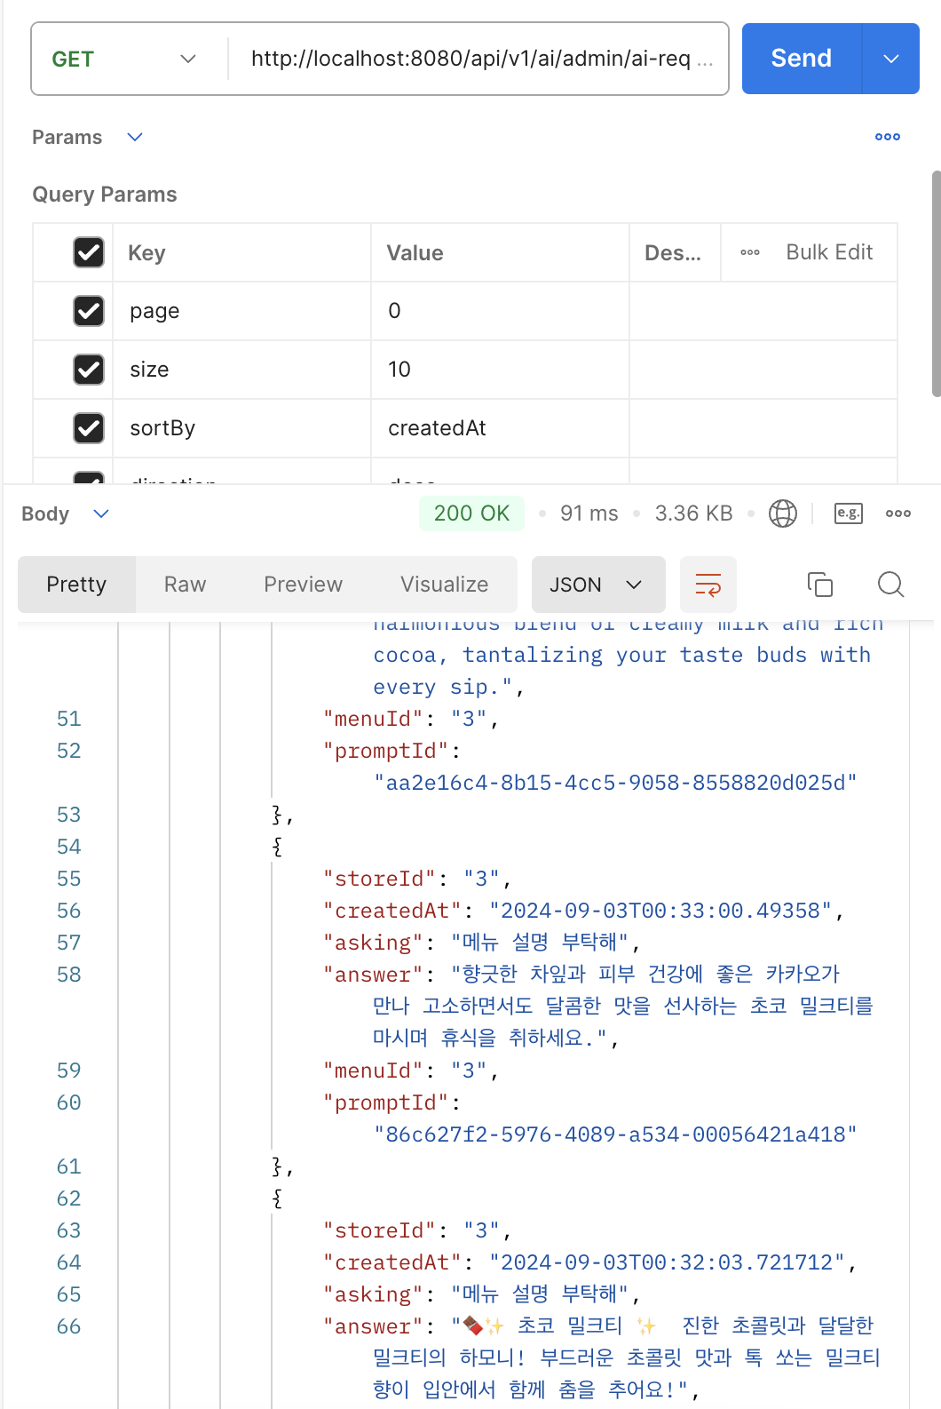Disable the sortBy parameter checkbox
The image size is (941, 1409).
tap(89, 428)
